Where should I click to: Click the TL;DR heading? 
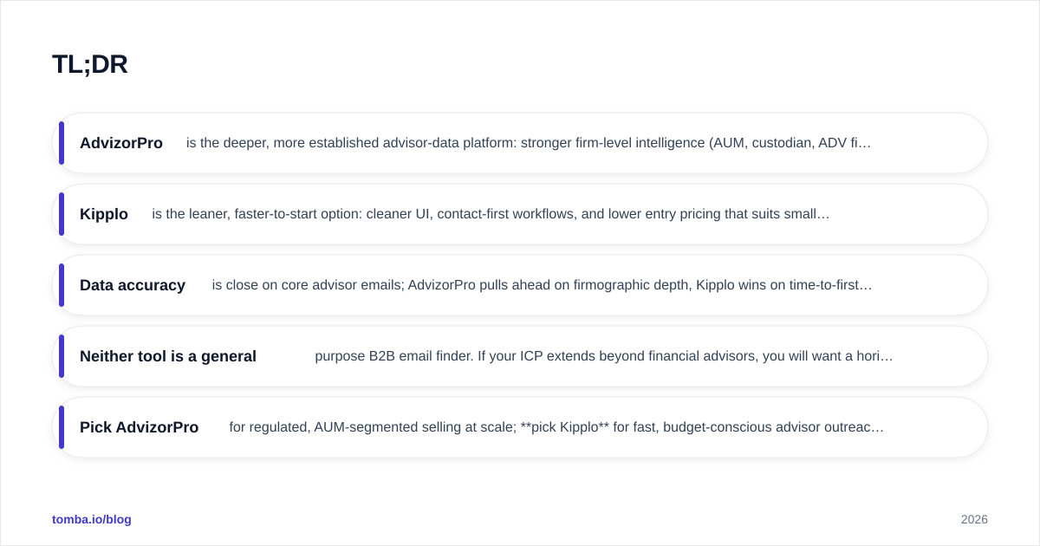click(90, 64)
